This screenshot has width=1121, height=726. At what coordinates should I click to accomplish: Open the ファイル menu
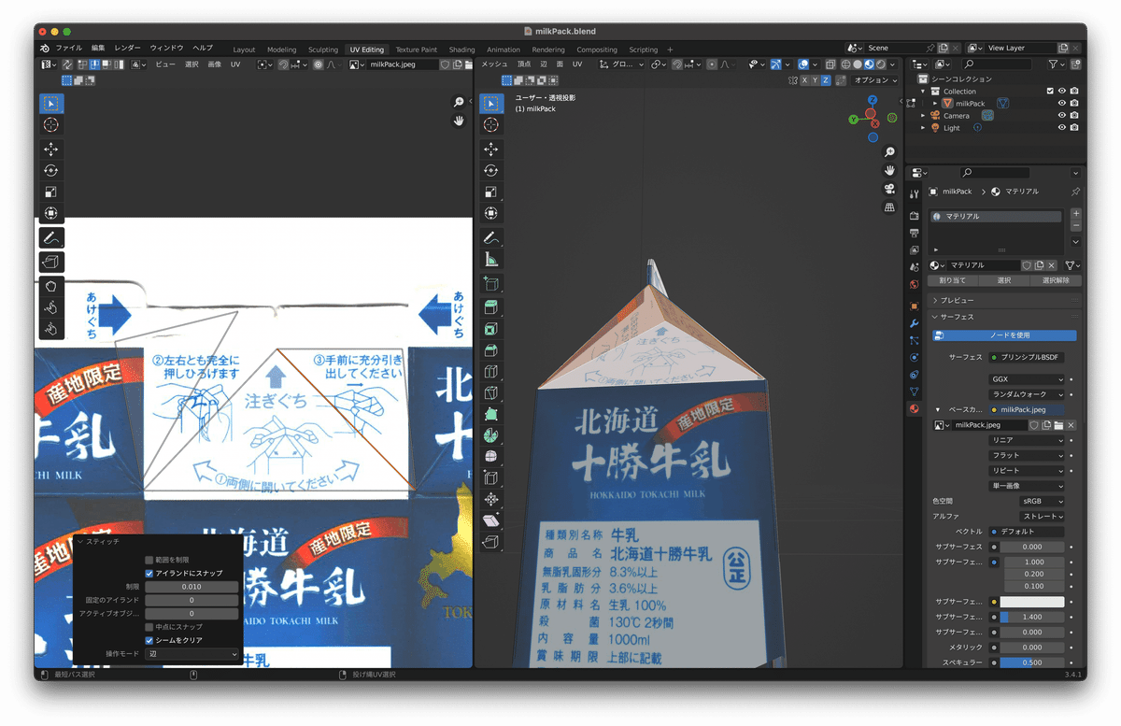coord(68,49)
